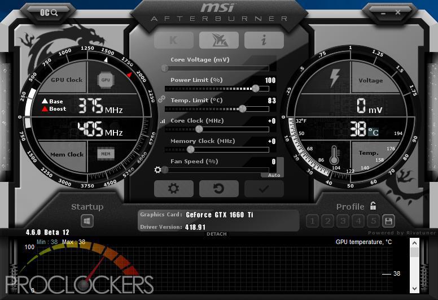Click the GPU chip icon in the gauge
This screenshot has height=300, width=438.
[106, 80]
